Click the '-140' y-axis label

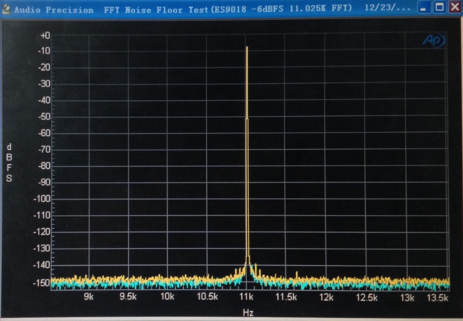pyautogui.click(x=42, y=265)
